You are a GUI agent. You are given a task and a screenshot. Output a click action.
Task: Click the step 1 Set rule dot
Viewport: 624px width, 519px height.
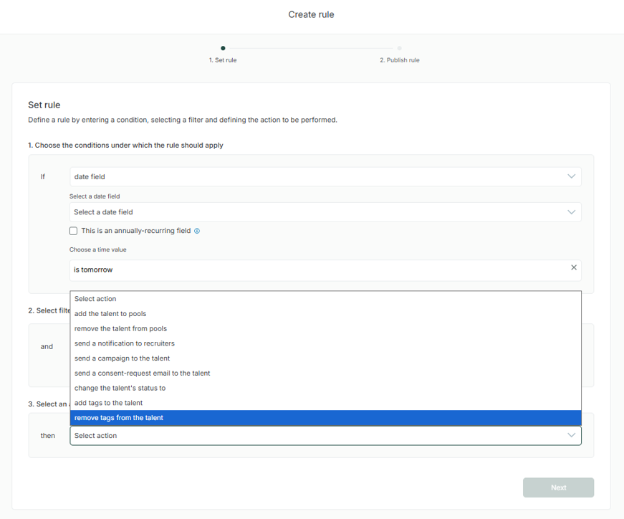pyautogui.click(x=223, y=48)
